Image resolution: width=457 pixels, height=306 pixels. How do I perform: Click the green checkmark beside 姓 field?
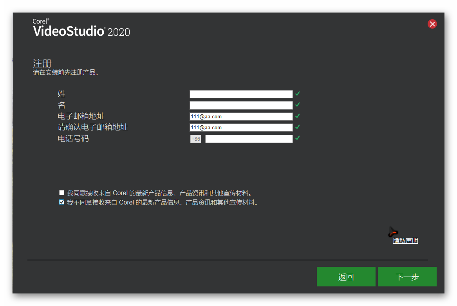(297, 94)
